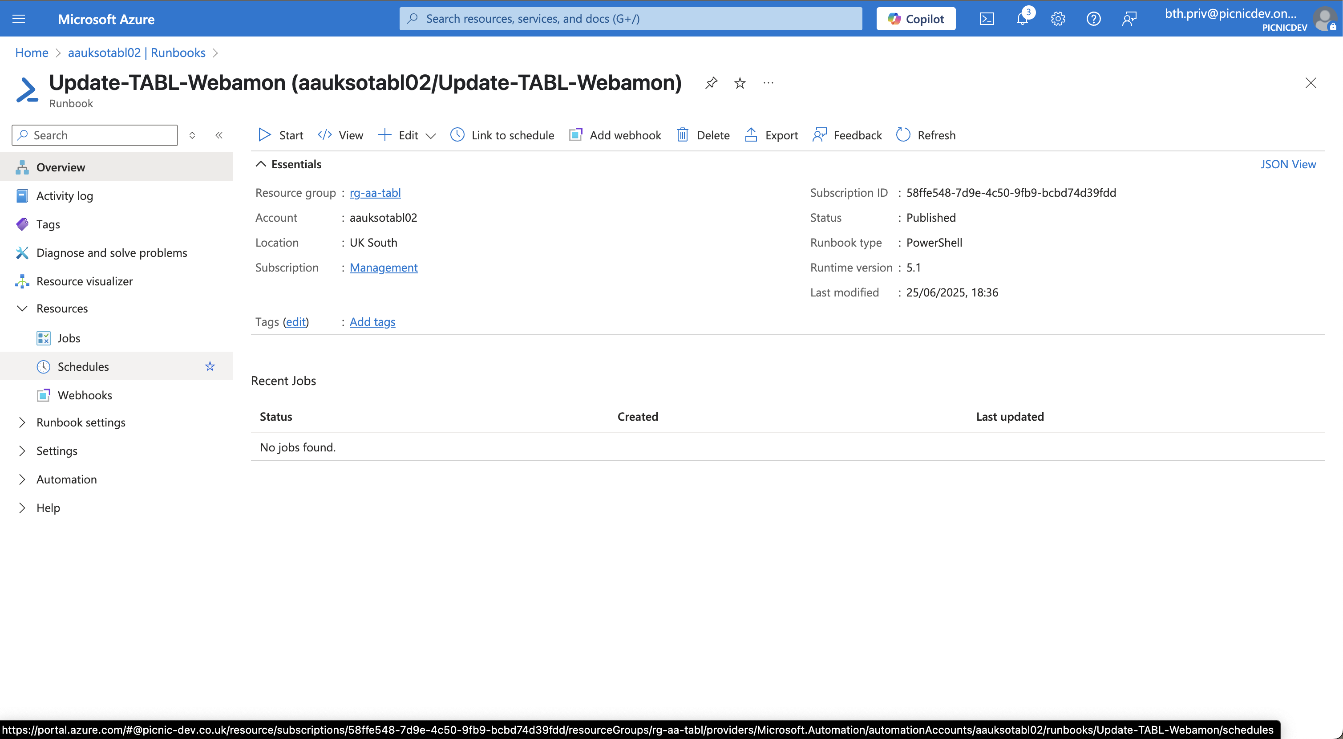Add runbook to favorites star

(x=740, y=83)
